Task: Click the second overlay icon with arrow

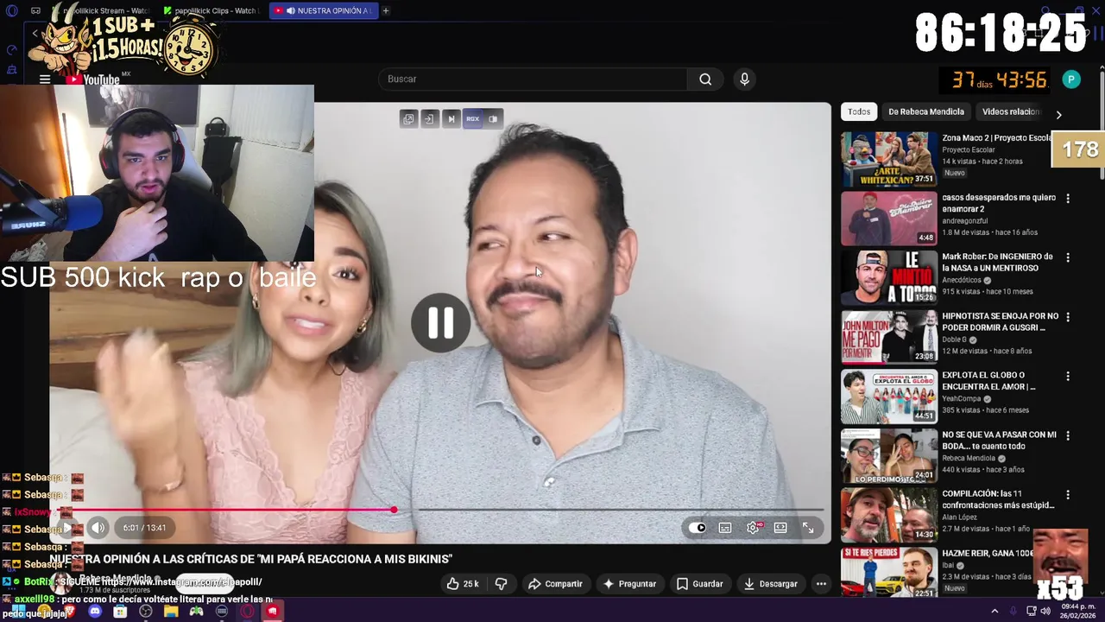Action: pos(429,119)
